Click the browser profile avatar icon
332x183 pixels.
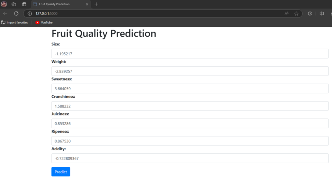4,4
